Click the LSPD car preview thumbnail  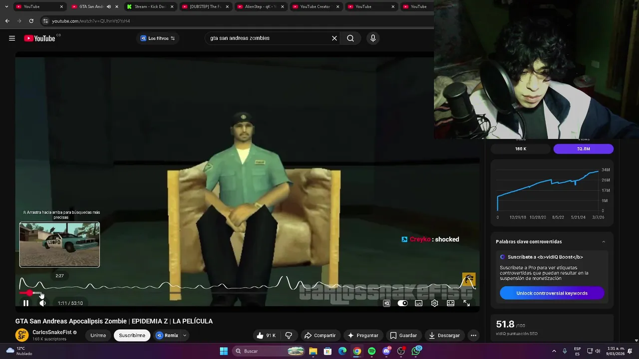(x=59, y=244)
